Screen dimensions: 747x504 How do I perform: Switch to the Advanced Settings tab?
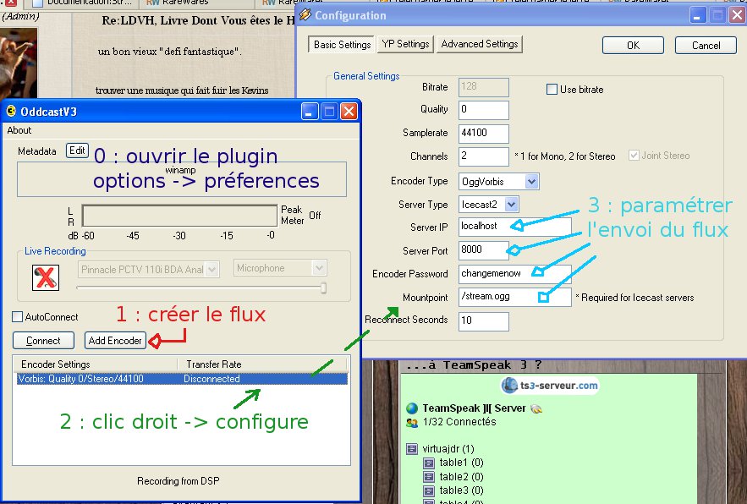(480, 44)
